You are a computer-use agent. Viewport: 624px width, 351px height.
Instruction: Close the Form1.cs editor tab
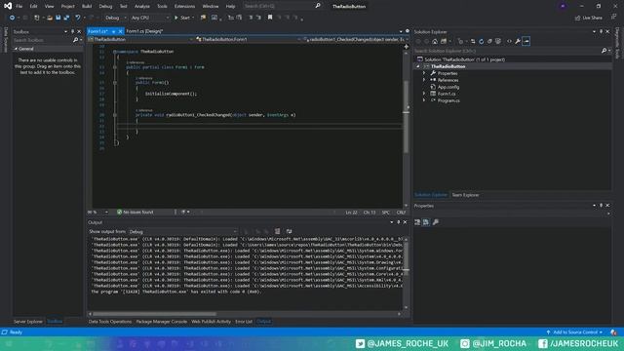pos(121,31)
